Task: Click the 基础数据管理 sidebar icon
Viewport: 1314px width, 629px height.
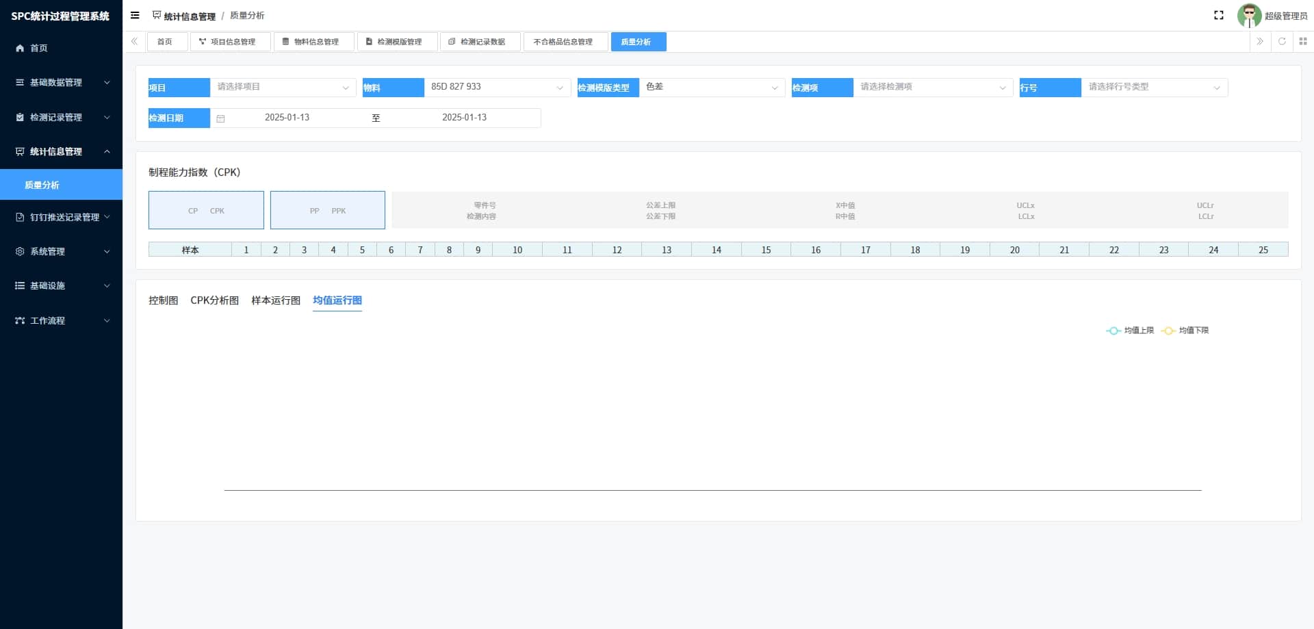Action: [20, 82]
